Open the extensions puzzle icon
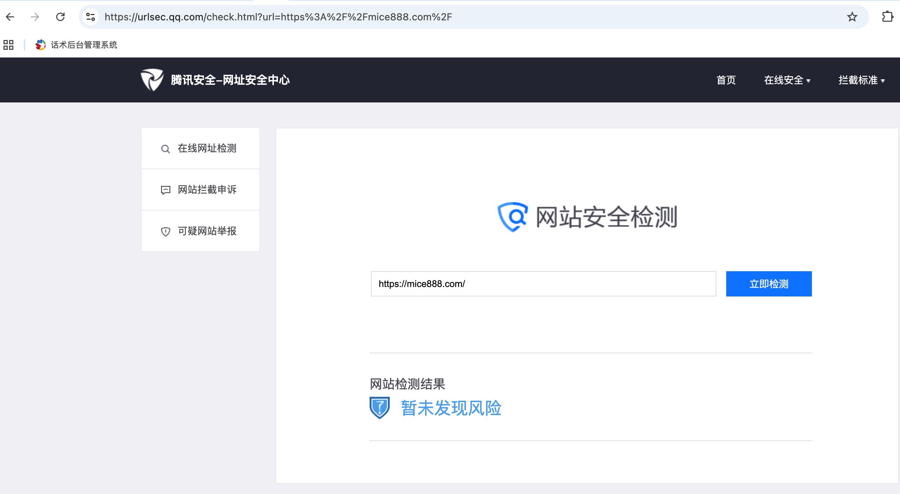Viewport: 900px width, 494px height. click(887, 17)
